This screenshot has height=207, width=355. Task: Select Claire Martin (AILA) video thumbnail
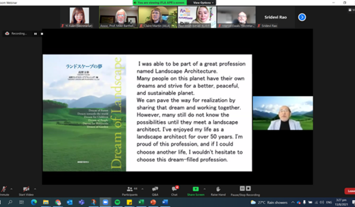pos(158,17)
